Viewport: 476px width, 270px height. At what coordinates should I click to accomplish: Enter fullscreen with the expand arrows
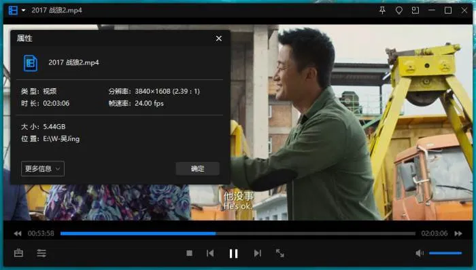280,253
